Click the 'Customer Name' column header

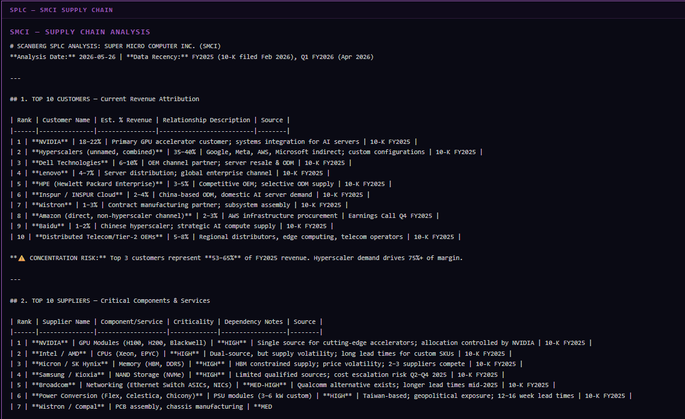click(66, 120)
